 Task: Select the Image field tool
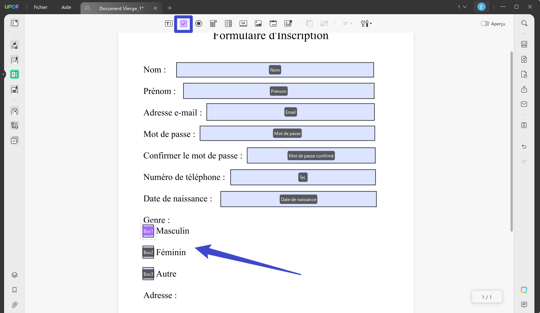(258, 23)
